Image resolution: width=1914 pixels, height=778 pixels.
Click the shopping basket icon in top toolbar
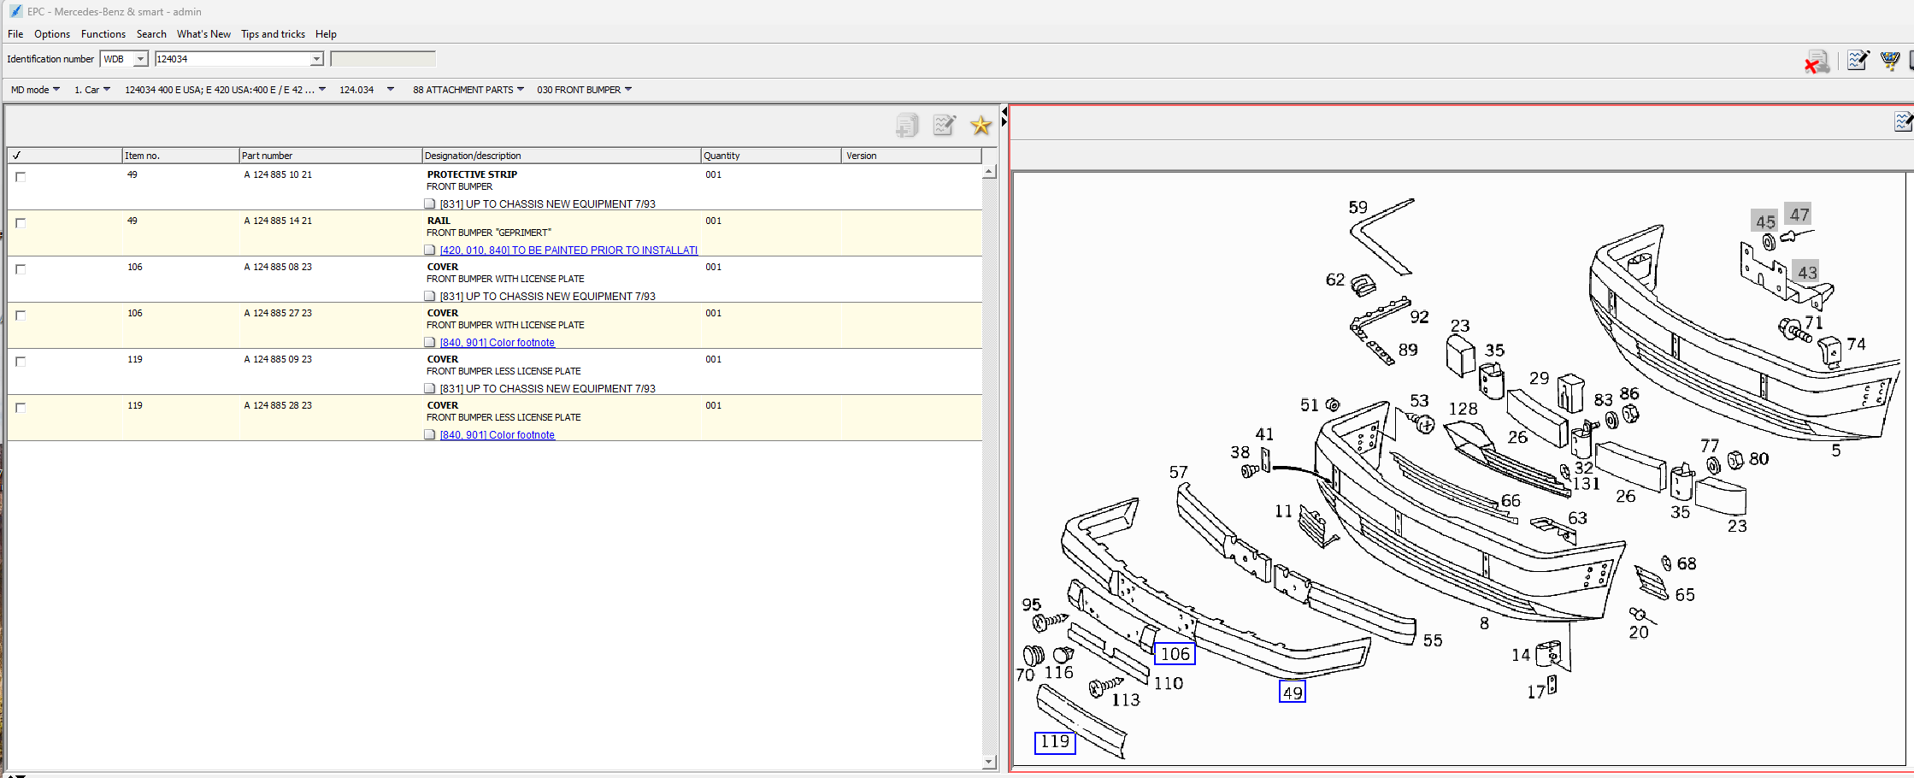point(1889,60)
